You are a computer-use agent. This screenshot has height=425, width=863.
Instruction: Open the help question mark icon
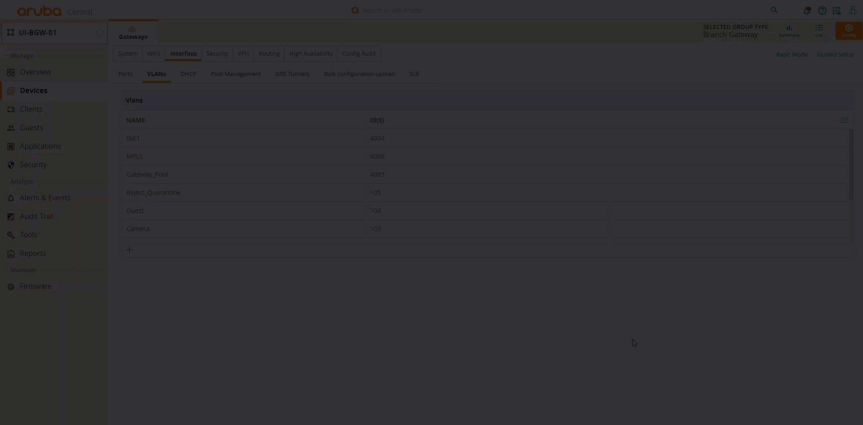pyautogui.click(x=822, y=10)
